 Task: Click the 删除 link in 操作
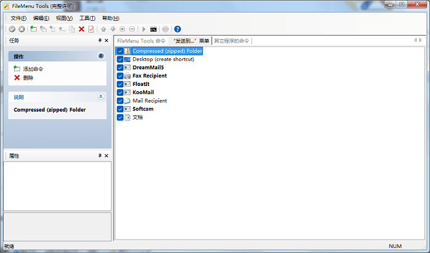pos(28,78)
